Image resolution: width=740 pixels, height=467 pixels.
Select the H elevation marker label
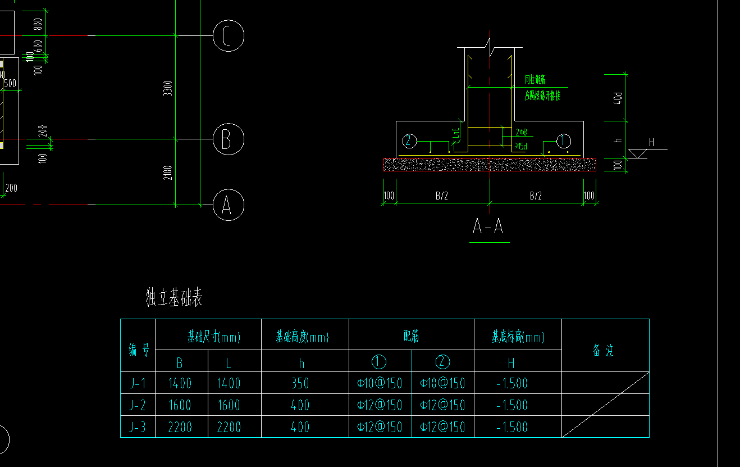(x=651, y=143)
